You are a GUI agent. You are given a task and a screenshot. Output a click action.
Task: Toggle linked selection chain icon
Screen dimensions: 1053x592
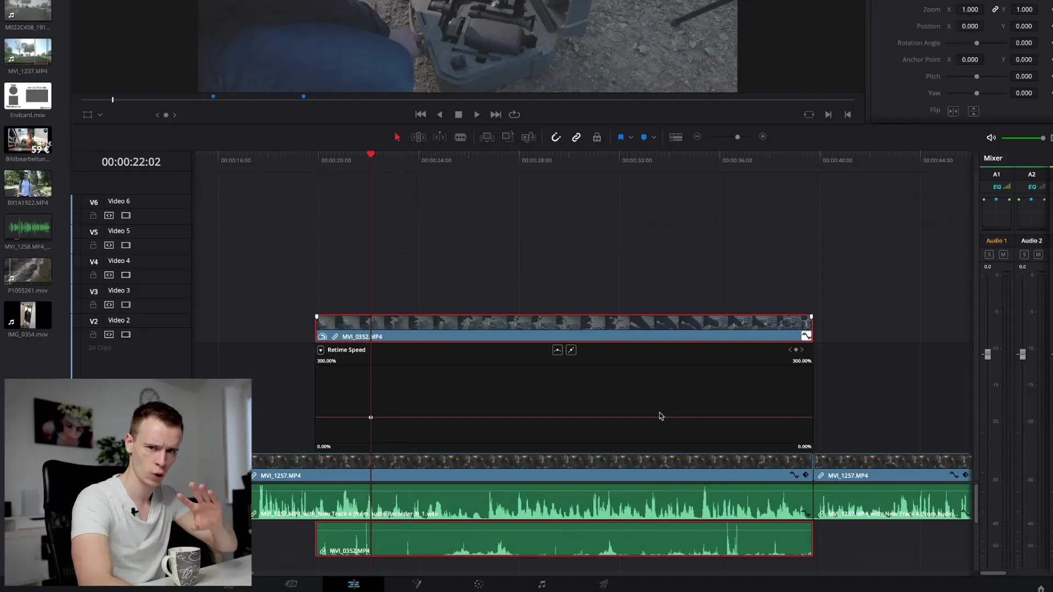click(576, 137)
